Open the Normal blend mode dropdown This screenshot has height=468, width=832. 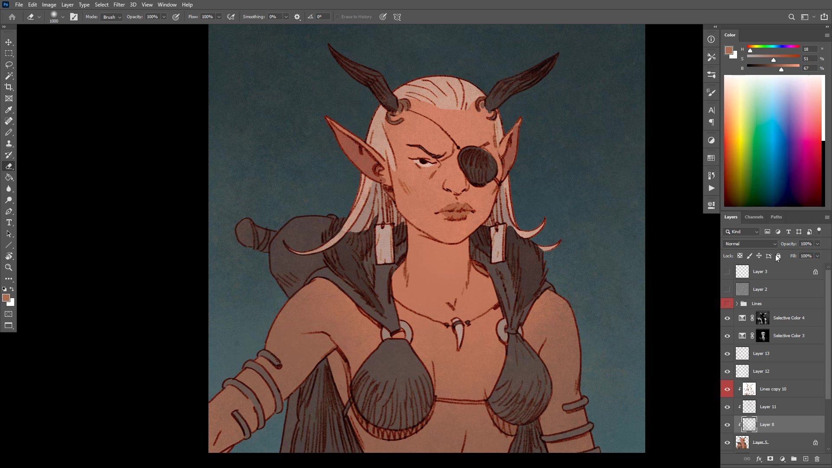[749, 244]
